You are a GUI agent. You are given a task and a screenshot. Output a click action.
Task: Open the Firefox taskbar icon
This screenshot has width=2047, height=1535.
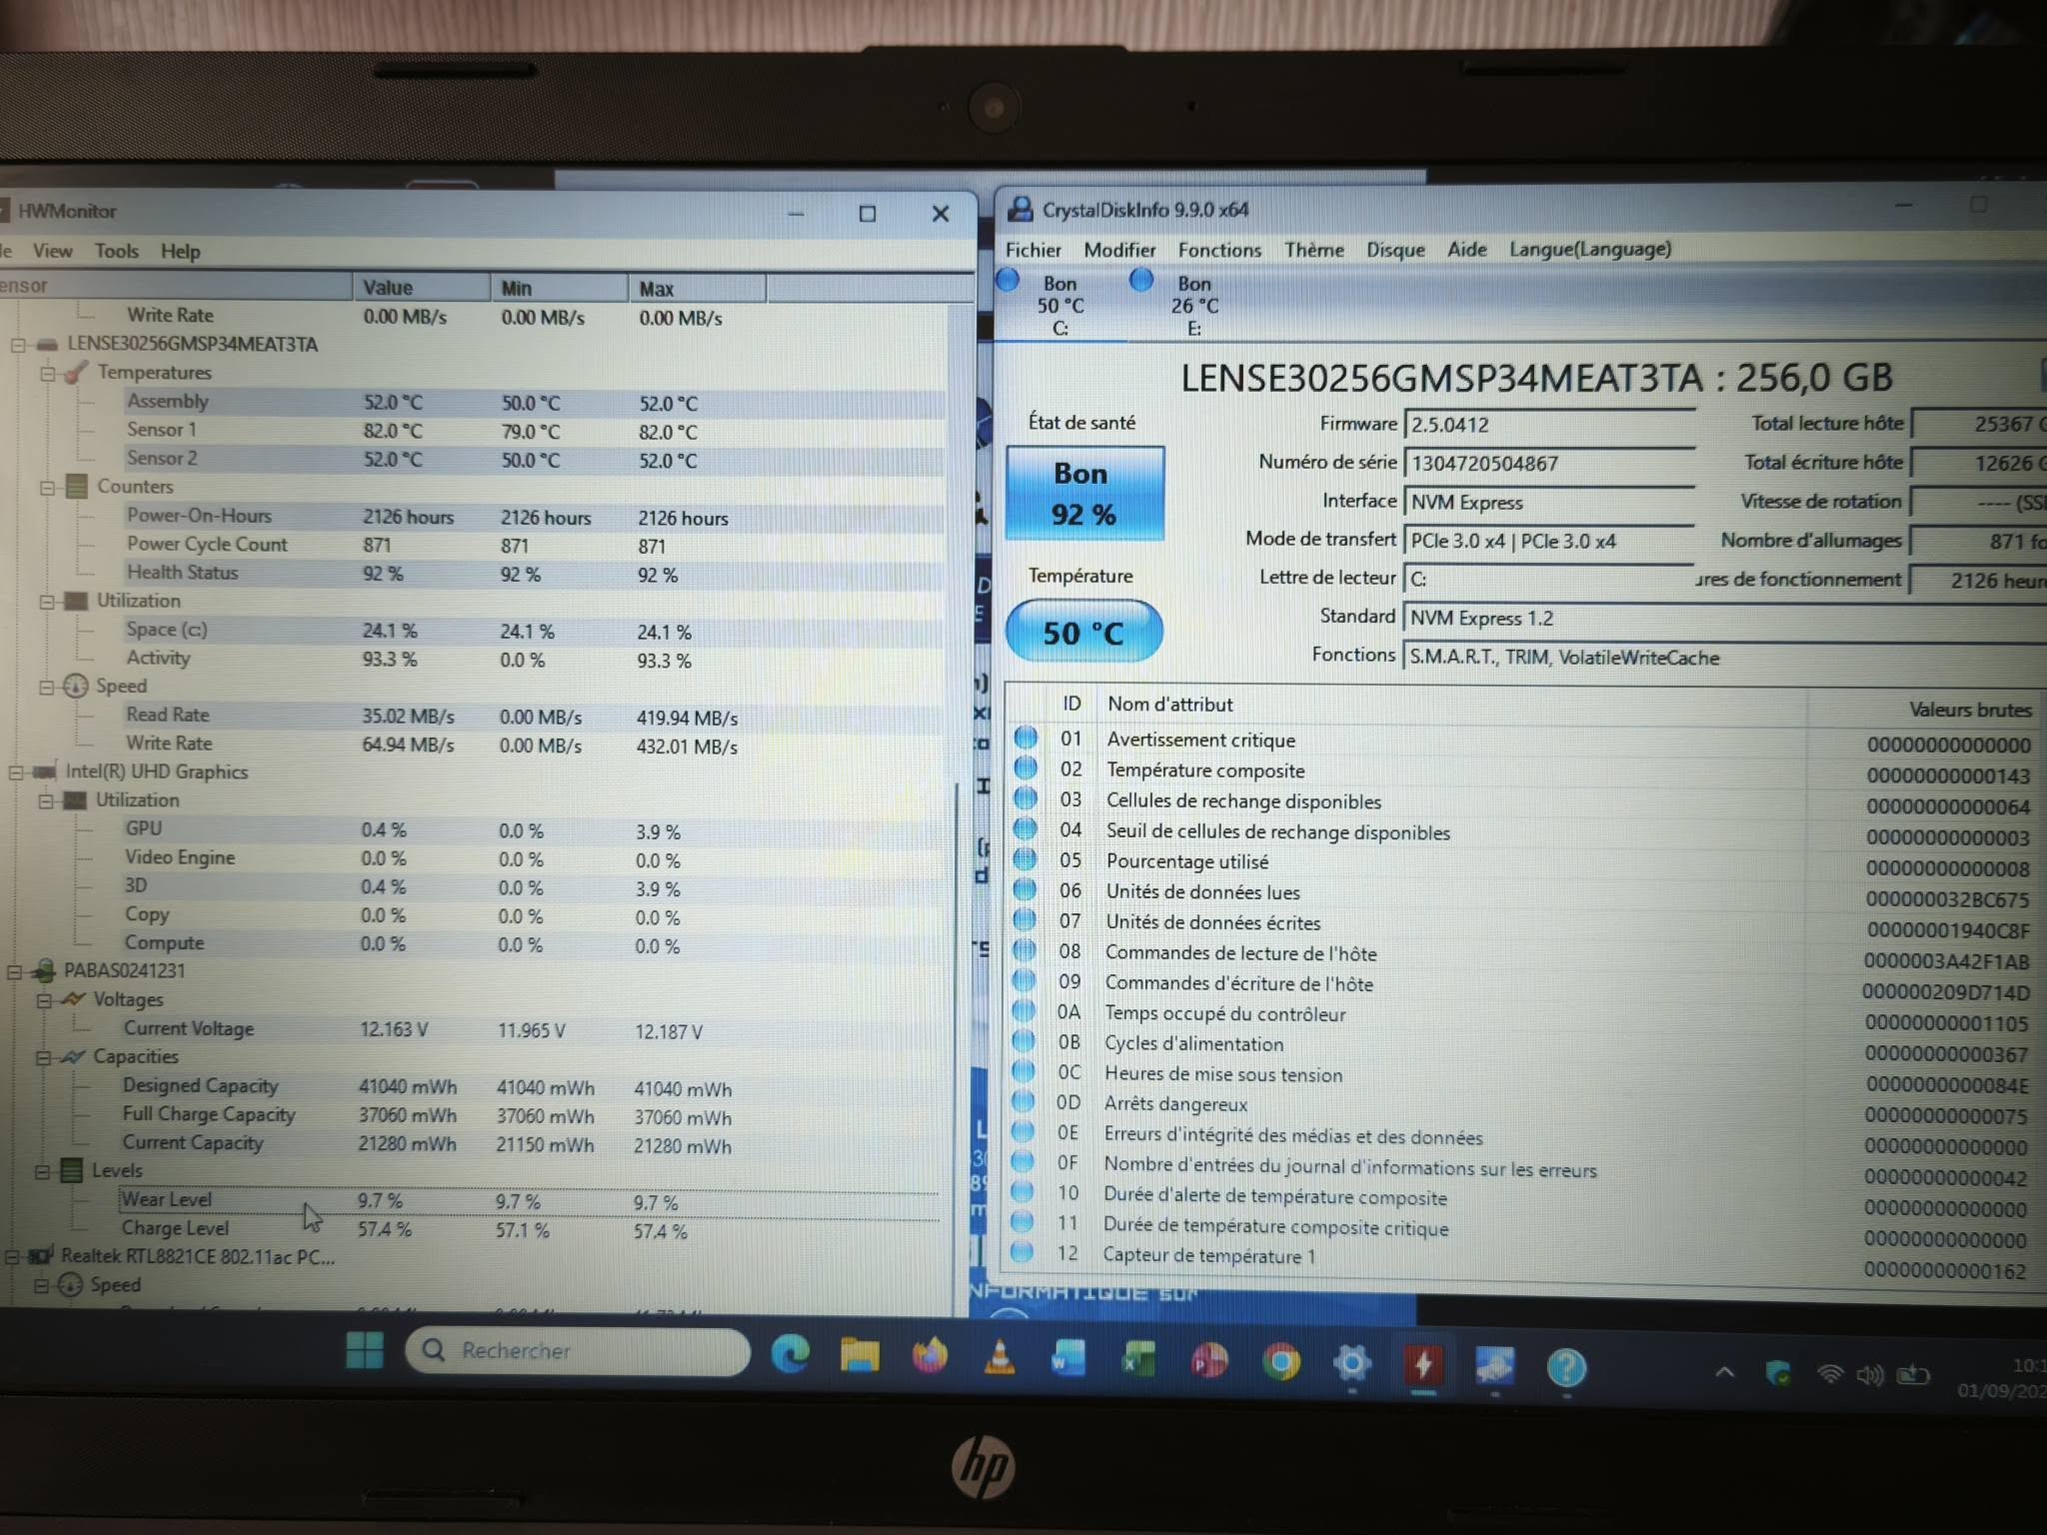pos(930,1356)
